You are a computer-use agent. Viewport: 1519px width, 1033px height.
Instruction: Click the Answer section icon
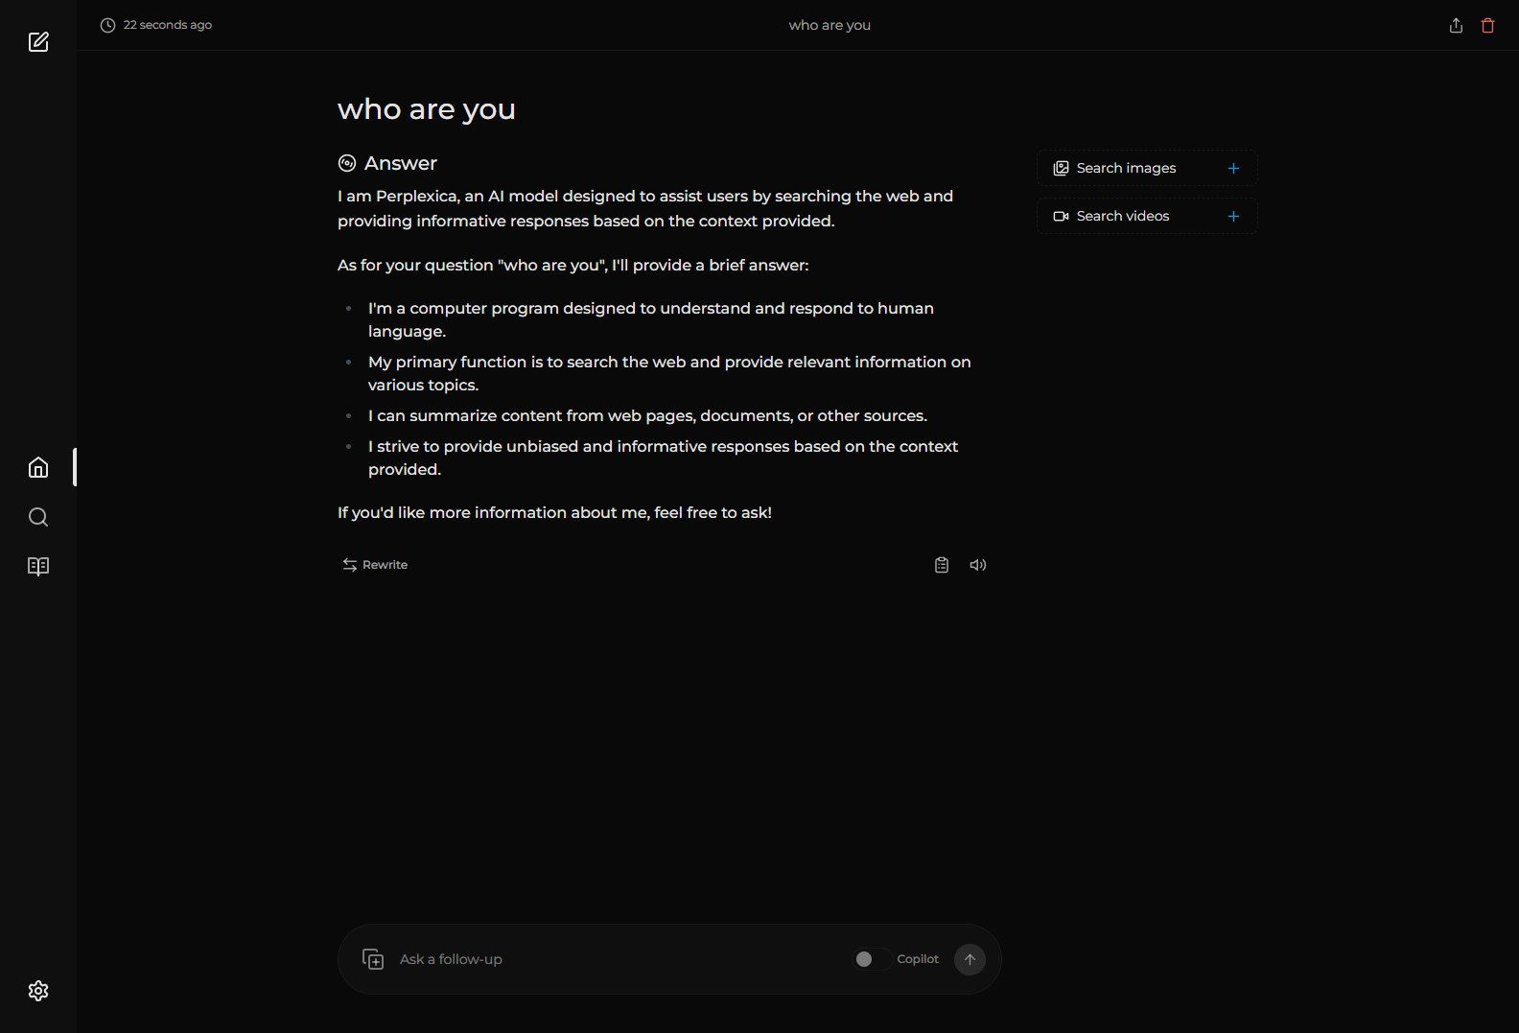pos(347,163)
